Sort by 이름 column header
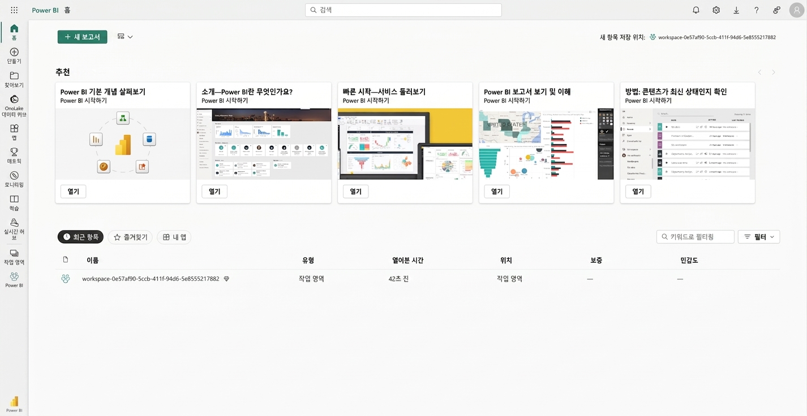The height and width of the screenshot is (416, 807). [x=92, y=260]
